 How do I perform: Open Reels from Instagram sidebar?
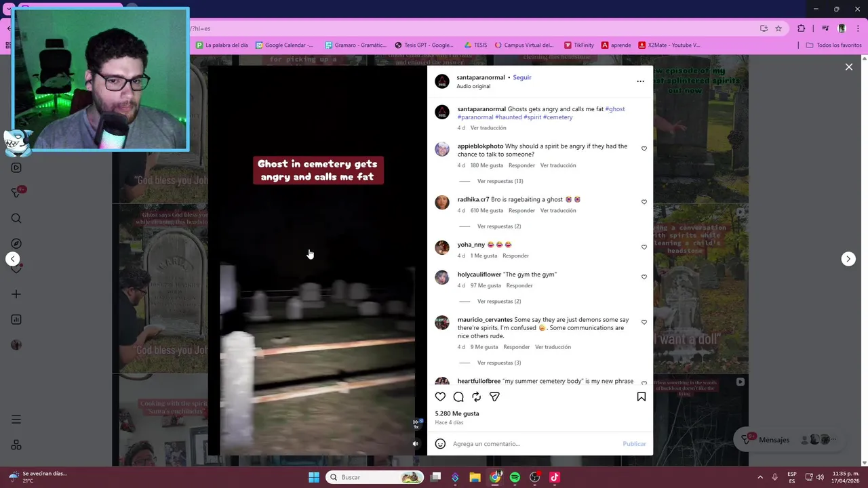(16, 167)
